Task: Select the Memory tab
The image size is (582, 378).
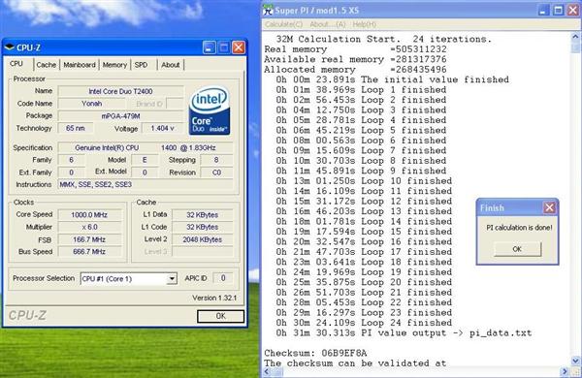Action: [114, 65]
